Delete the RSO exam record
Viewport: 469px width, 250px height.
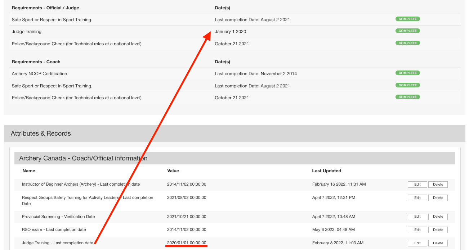click(x=438, y=230)
